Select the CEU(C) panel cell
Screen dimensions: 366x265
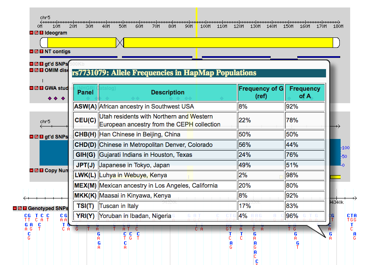(x=85, y=120)
